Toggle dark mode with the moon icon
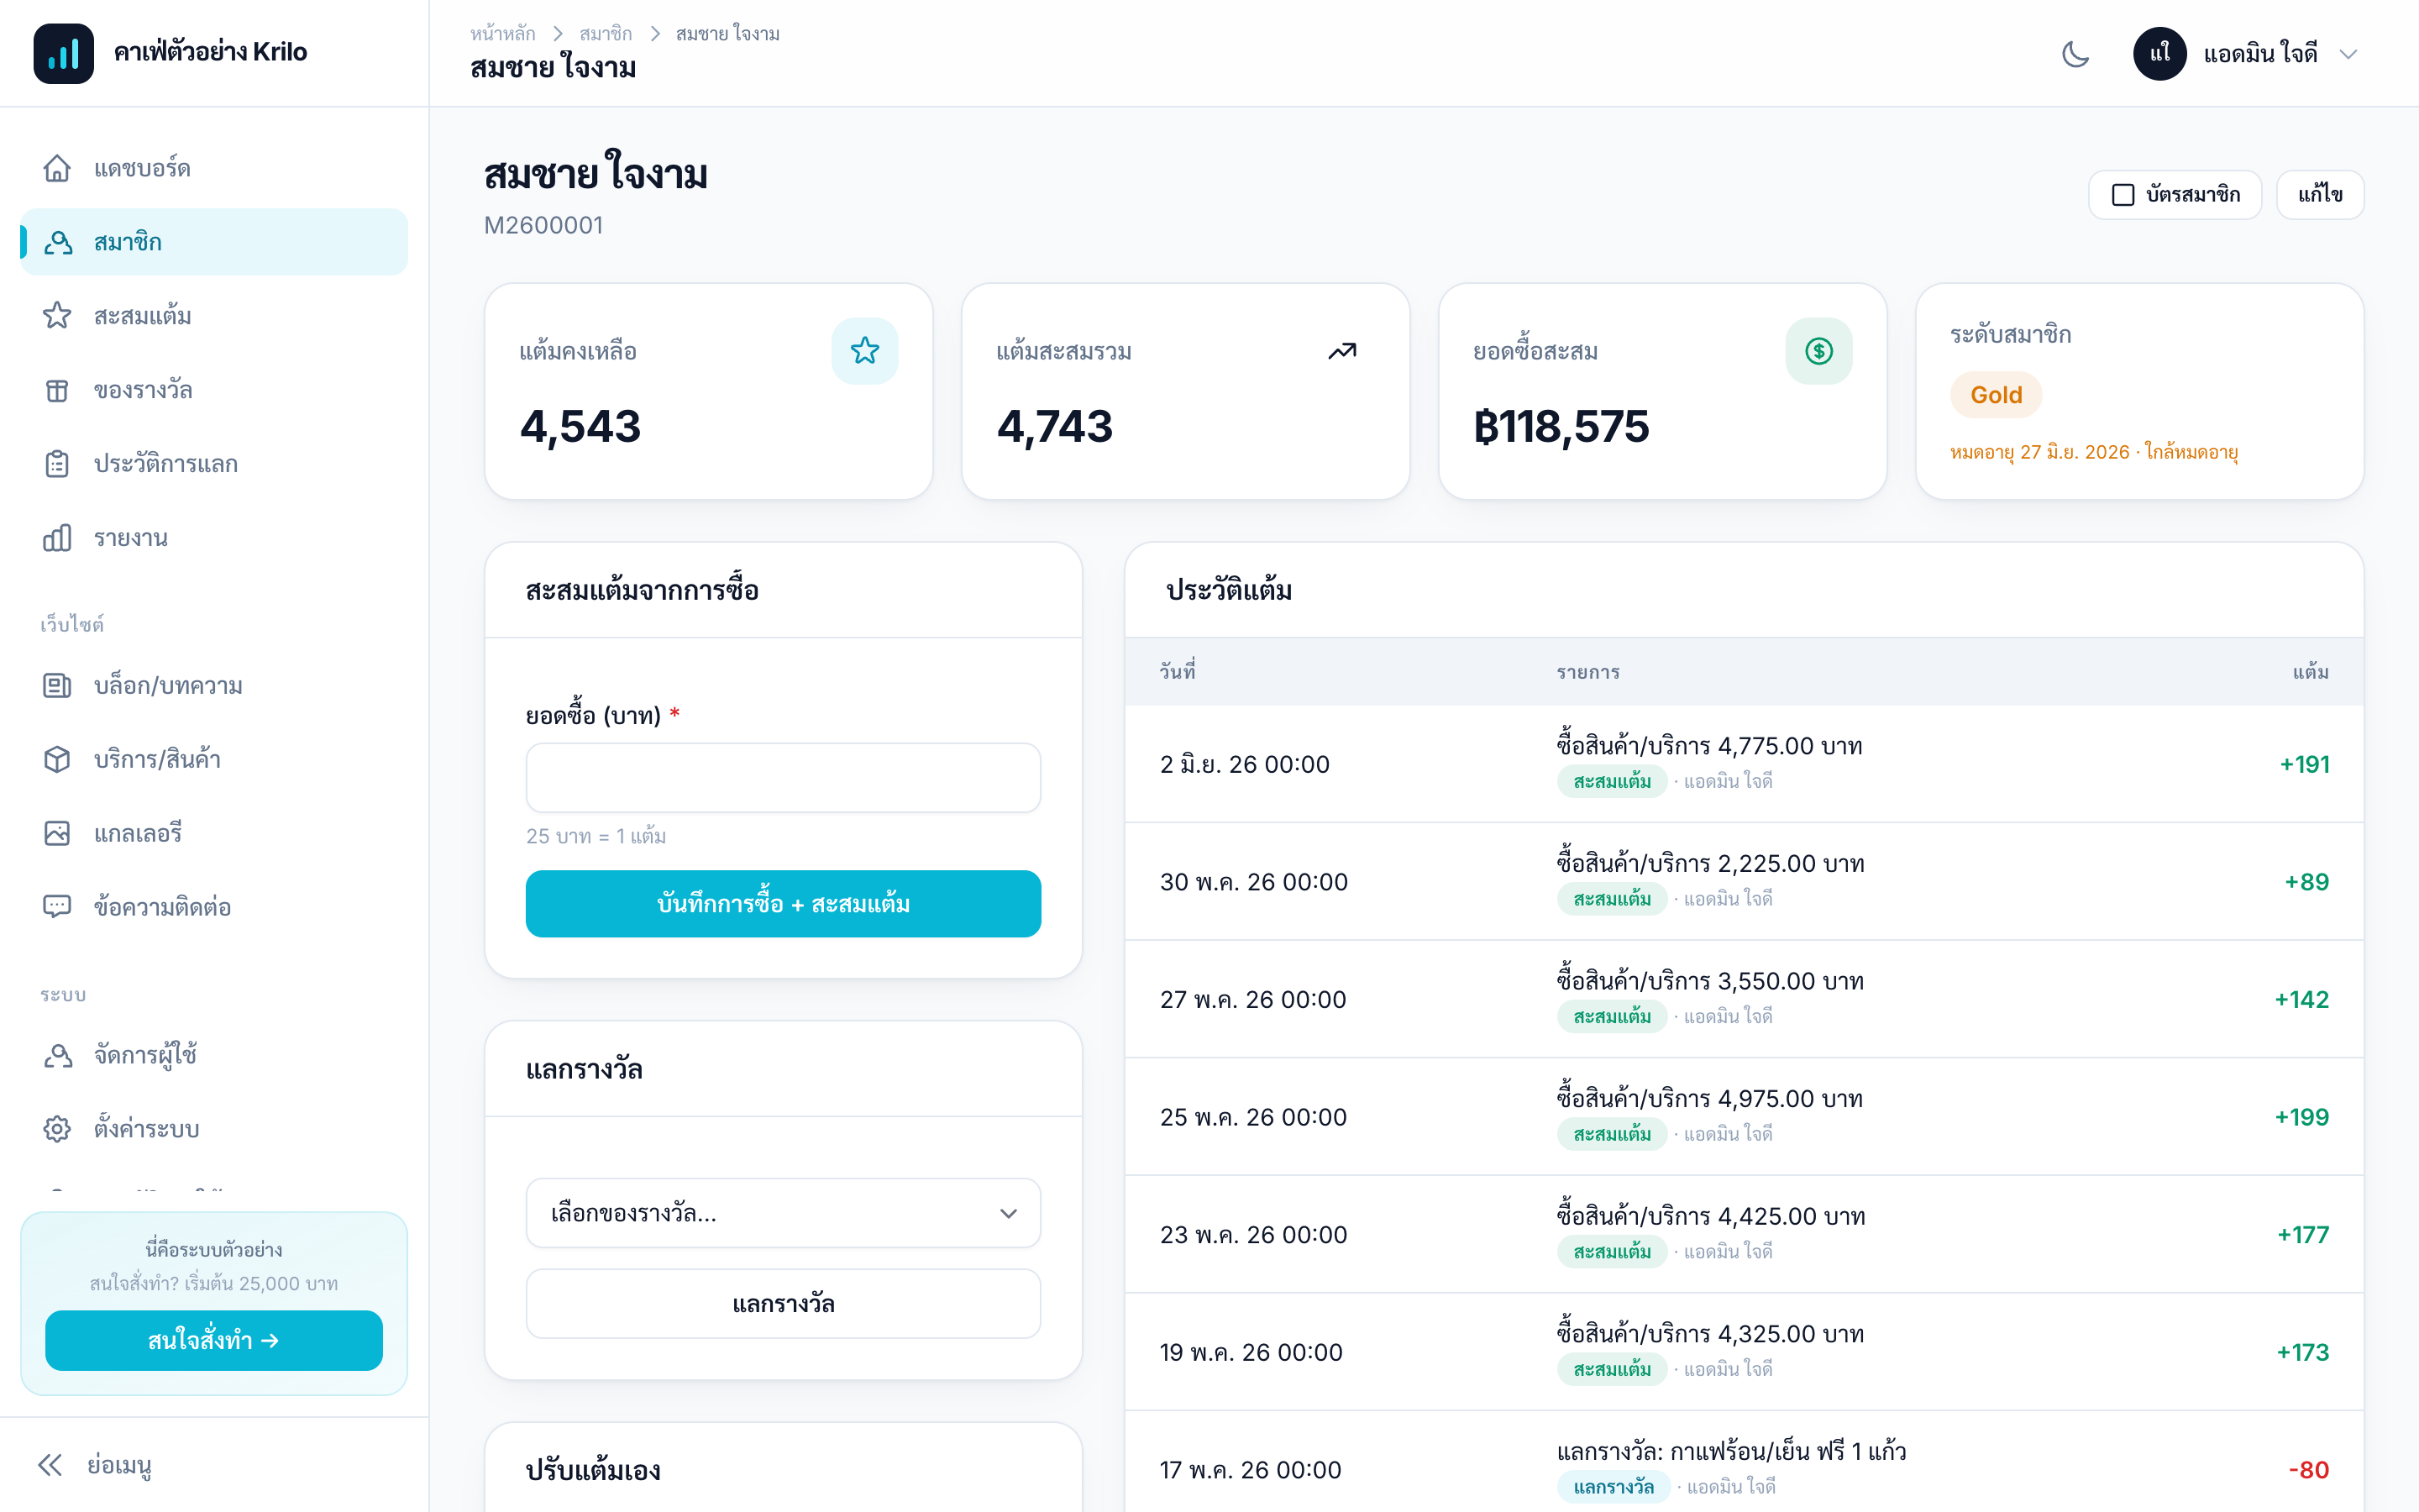Screen dimensions: 2419x1512 pos(2075,54)
